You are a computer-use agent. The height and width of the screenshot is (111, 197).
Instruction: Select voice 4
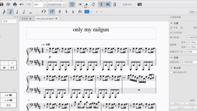[102, 12]
